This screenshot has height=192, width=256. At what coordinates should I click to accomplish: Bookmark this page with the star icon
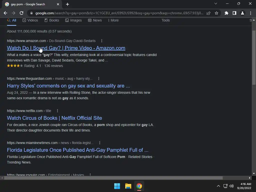coord(216,13)
